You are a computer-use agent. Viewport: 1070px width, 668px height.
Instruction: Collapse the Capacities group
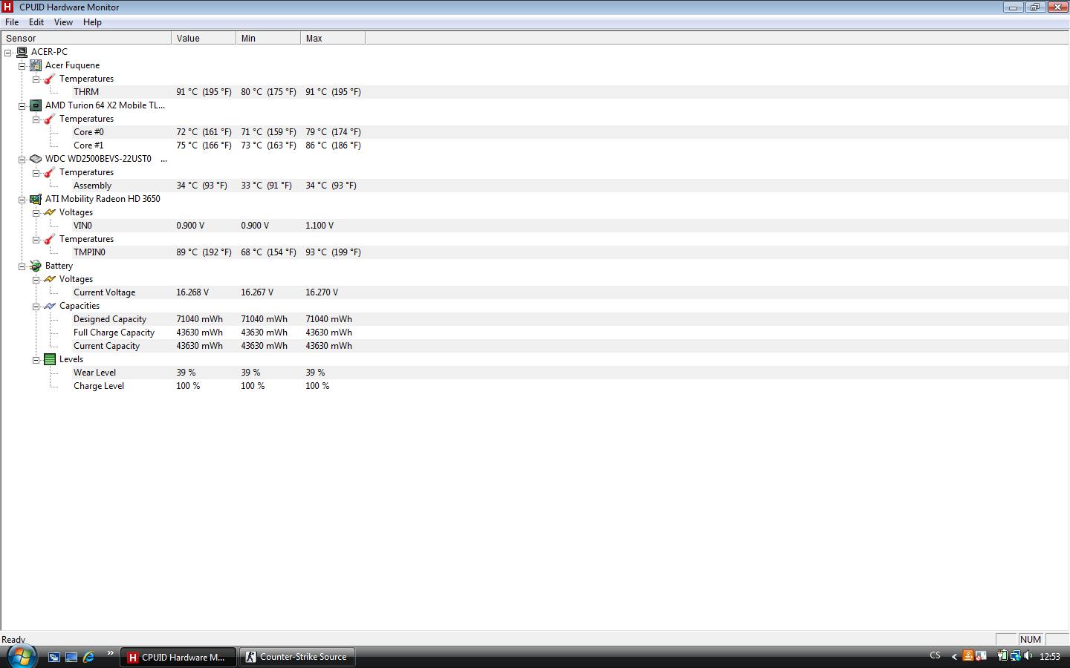pos(36,307)
